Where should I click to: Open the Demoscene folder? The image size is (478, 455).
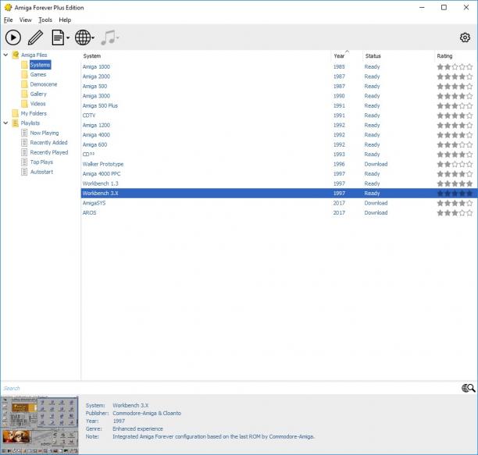pos(44,84)
